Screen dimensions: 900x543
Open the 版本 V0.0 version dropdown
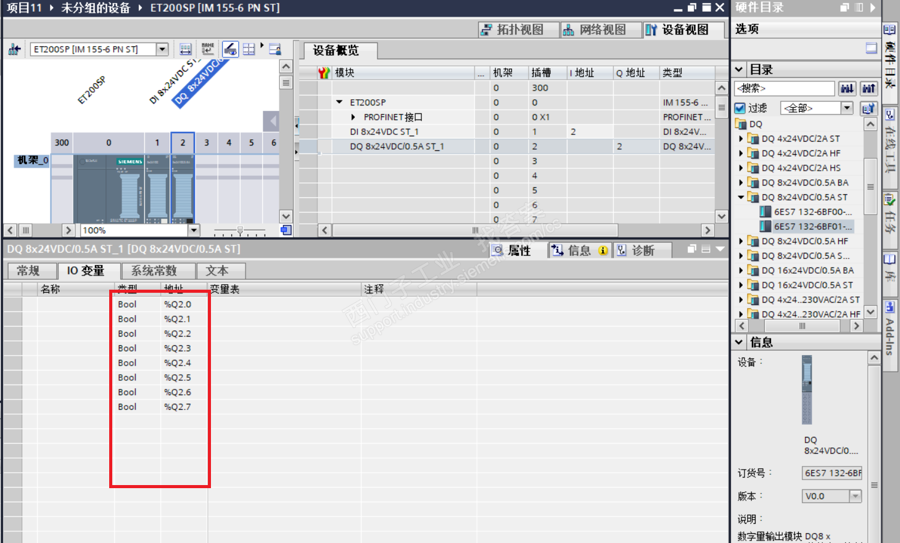(855, 496)
